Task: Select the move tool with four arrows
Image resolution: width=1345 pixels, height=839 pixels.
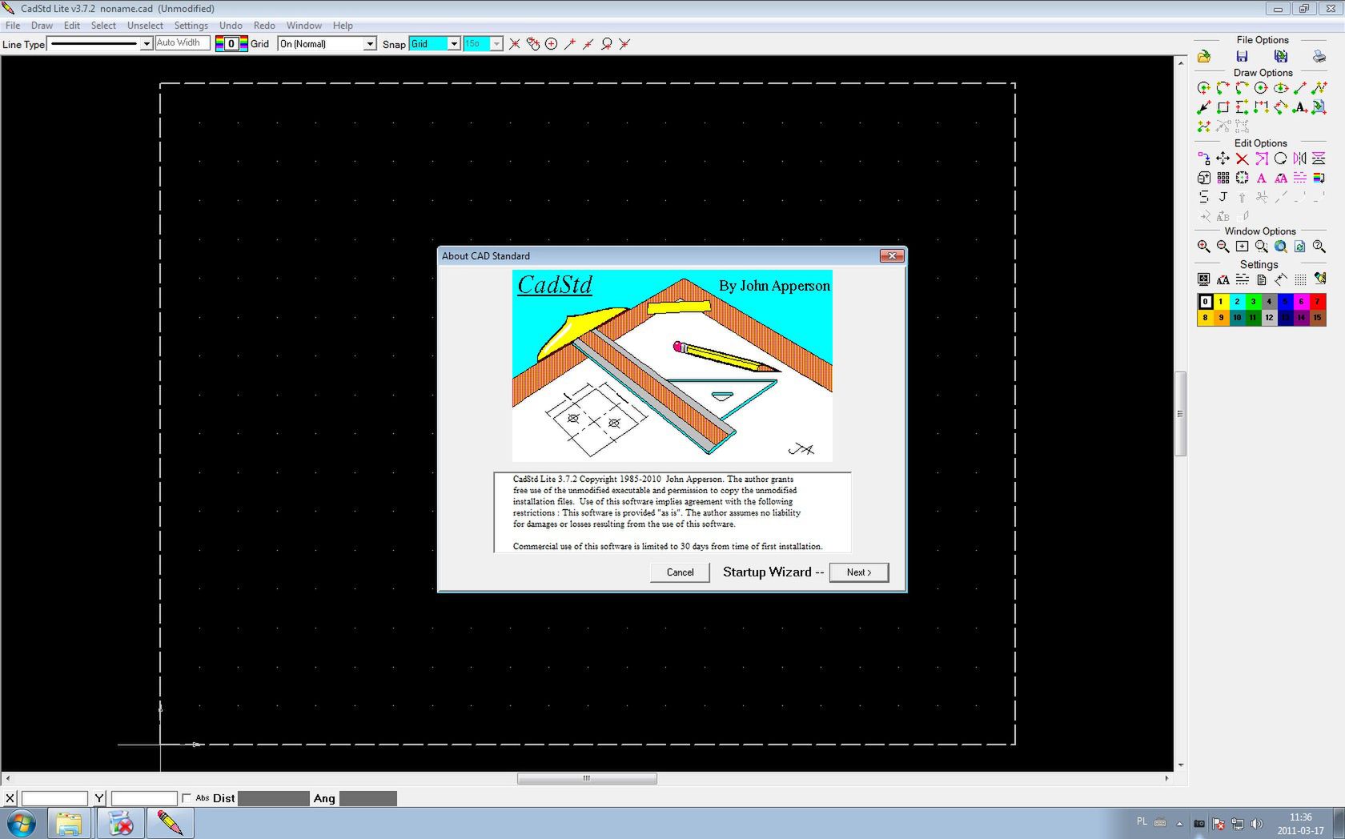Action: (1223, 158)
